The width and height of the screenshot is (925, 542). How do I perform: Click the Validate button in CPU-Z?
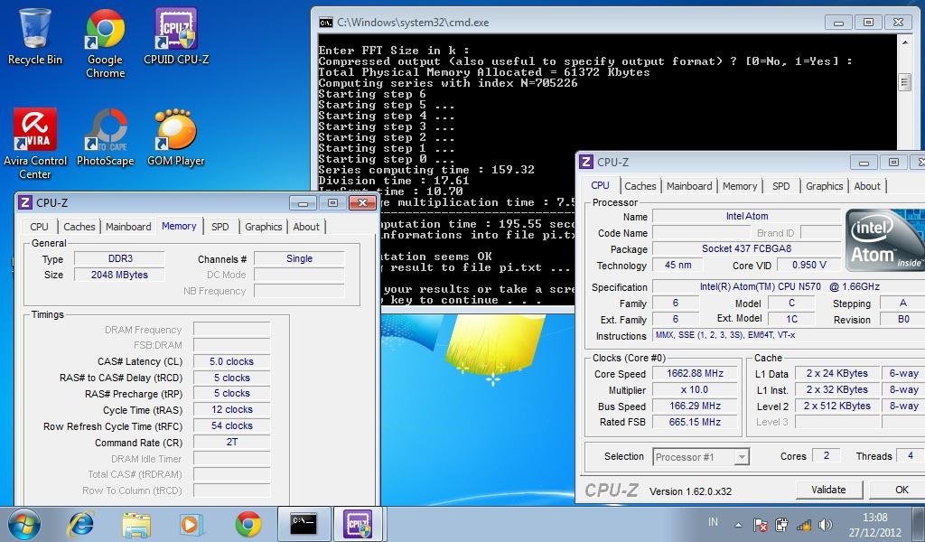click(x=828, y=490)
